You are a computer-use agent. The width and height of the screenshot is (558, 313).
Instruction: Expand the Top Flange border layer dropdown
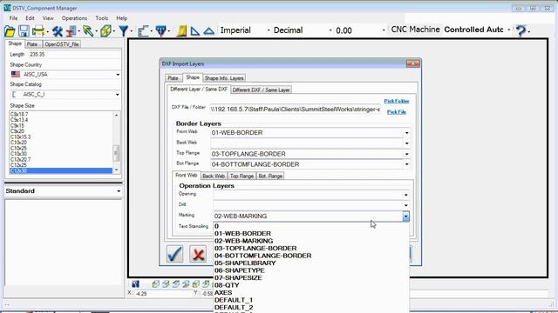407,155
